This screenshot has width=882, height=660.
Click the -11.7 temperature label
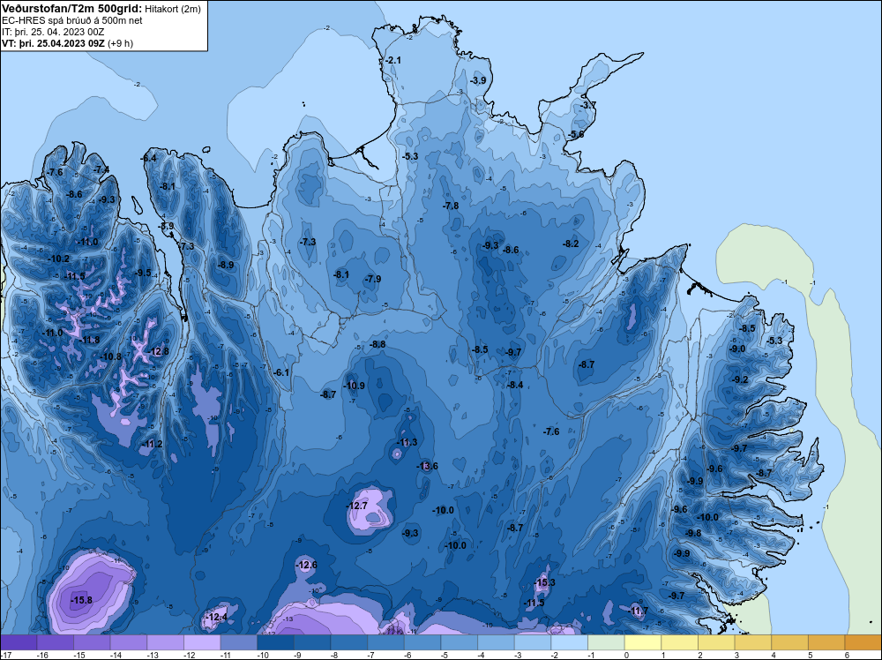[638, 611]
